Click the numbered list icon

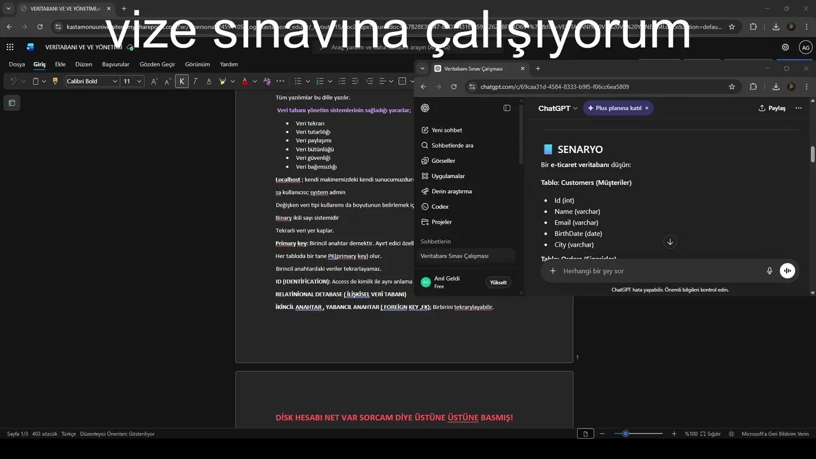click(x=319, y=81)
